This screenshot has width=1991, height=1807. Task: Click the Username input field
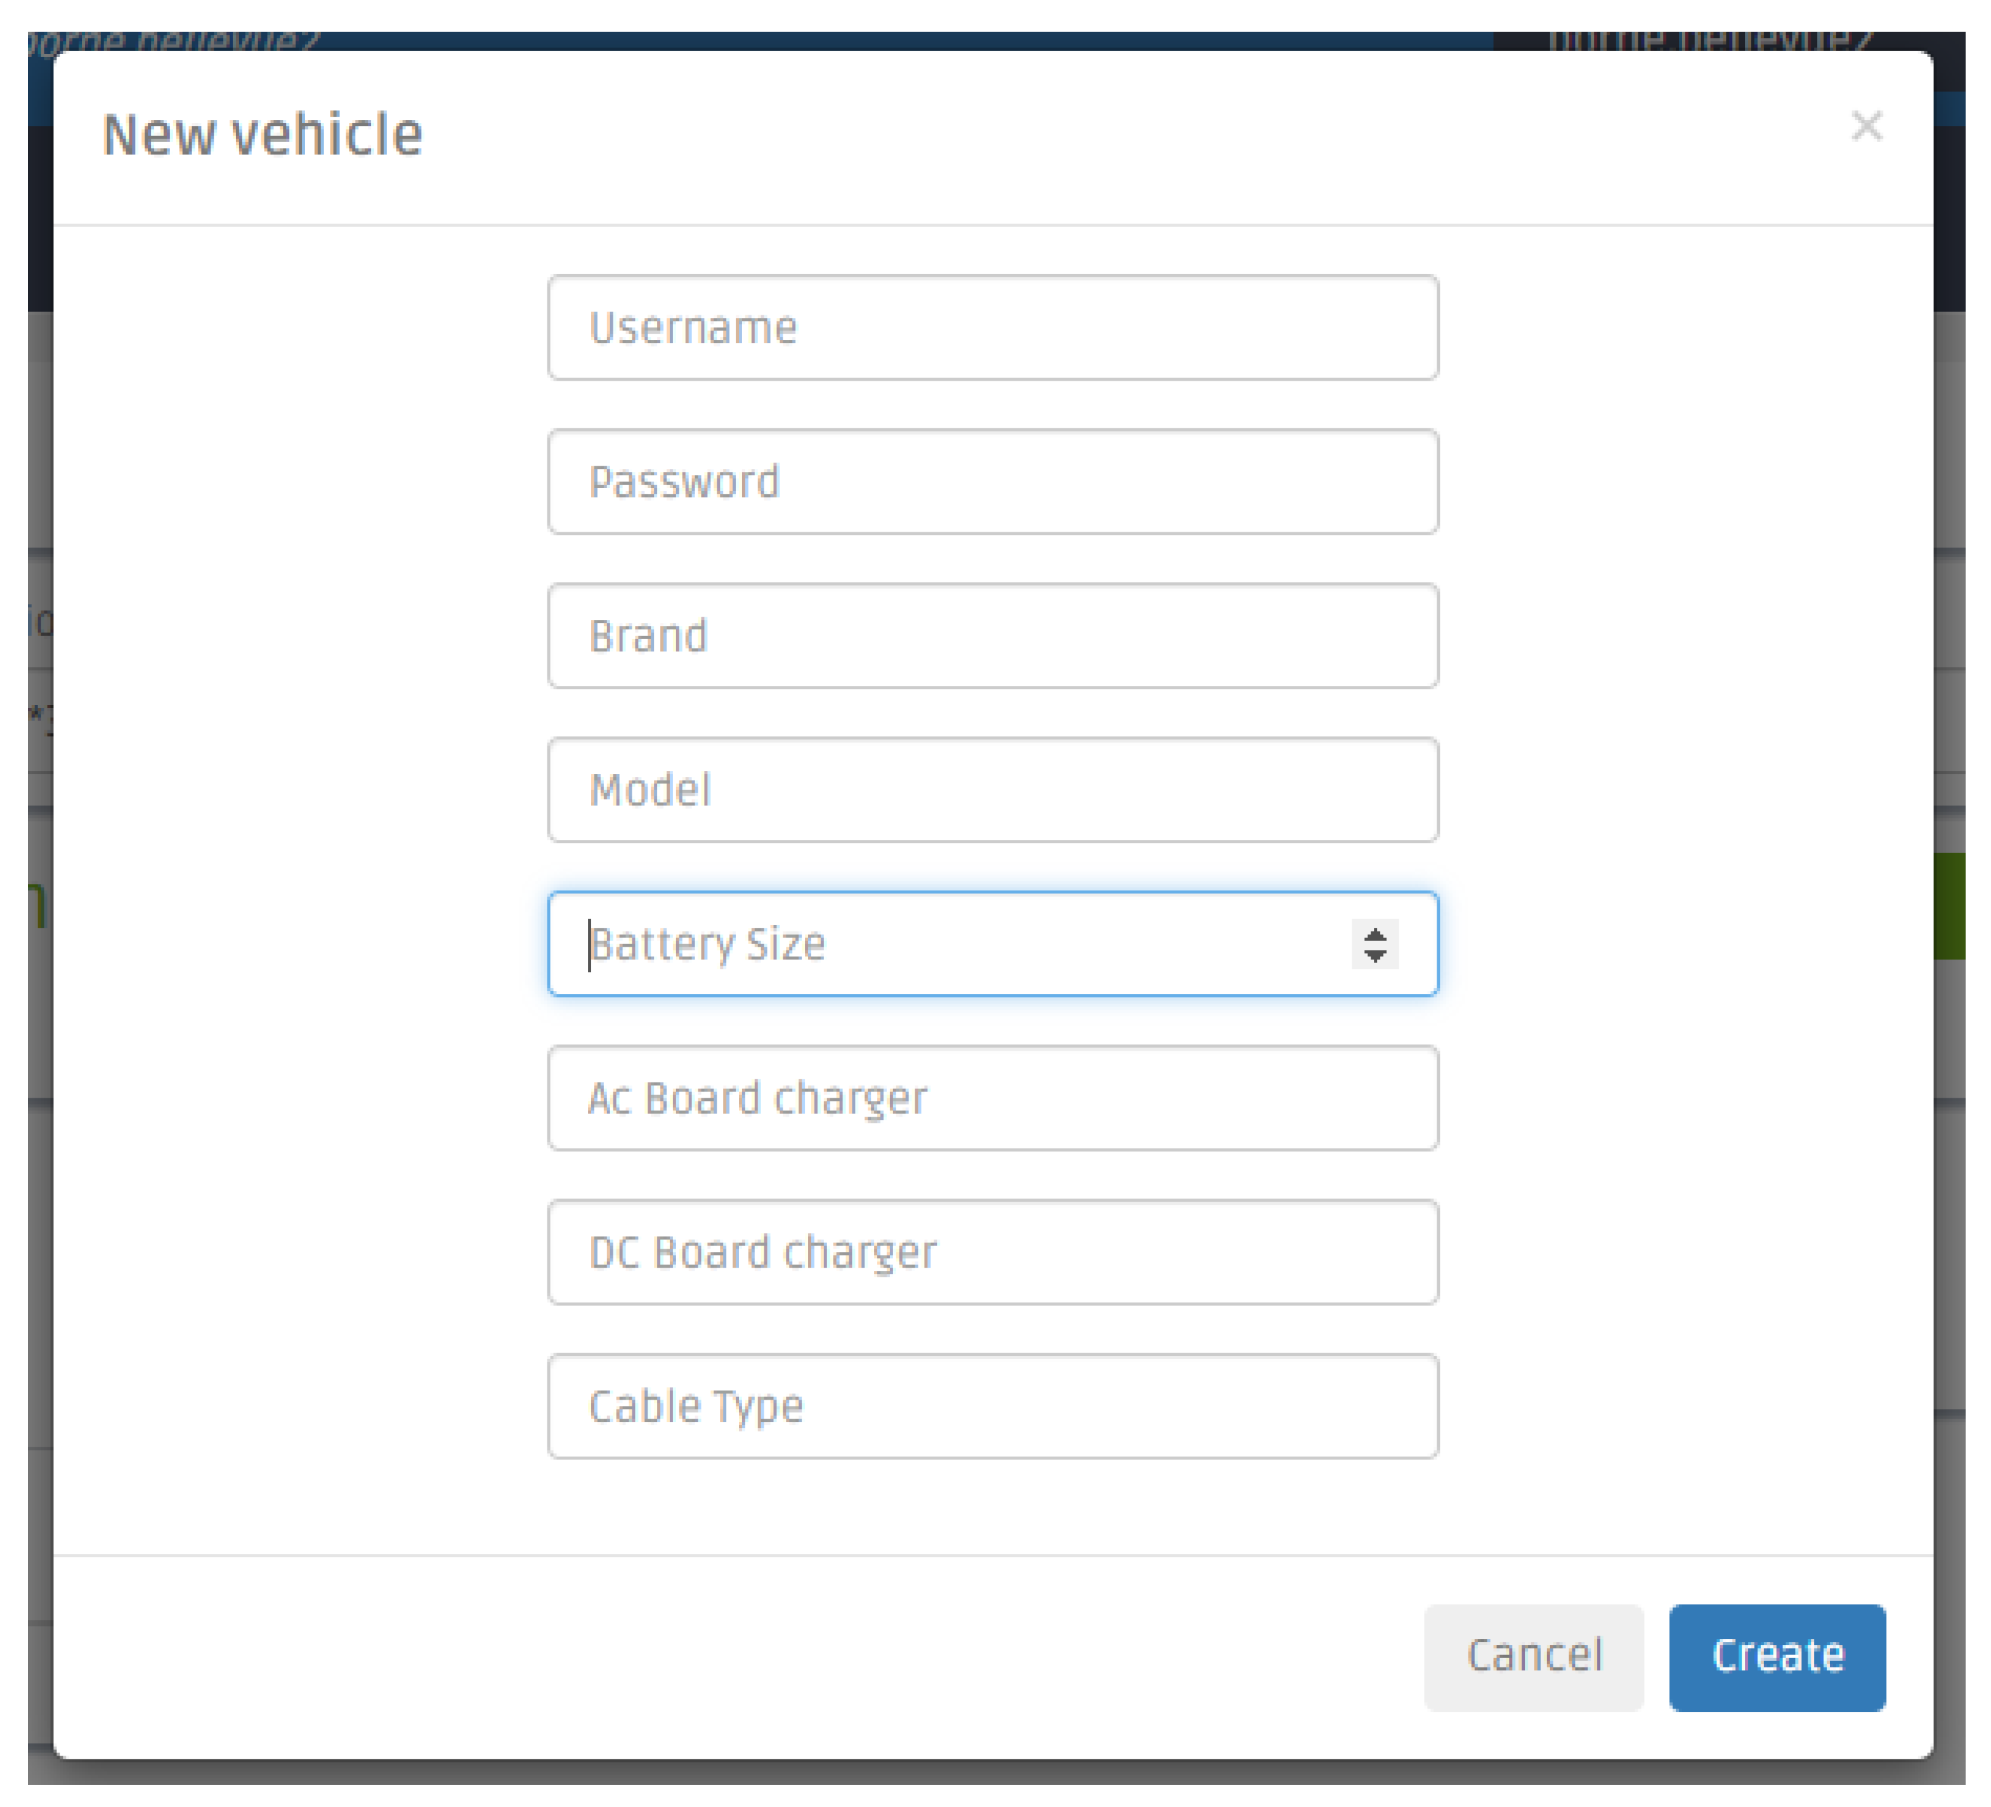(993, 328)
